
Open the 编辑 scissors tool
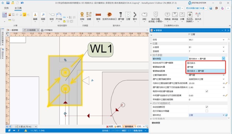(x=35, y=15)
